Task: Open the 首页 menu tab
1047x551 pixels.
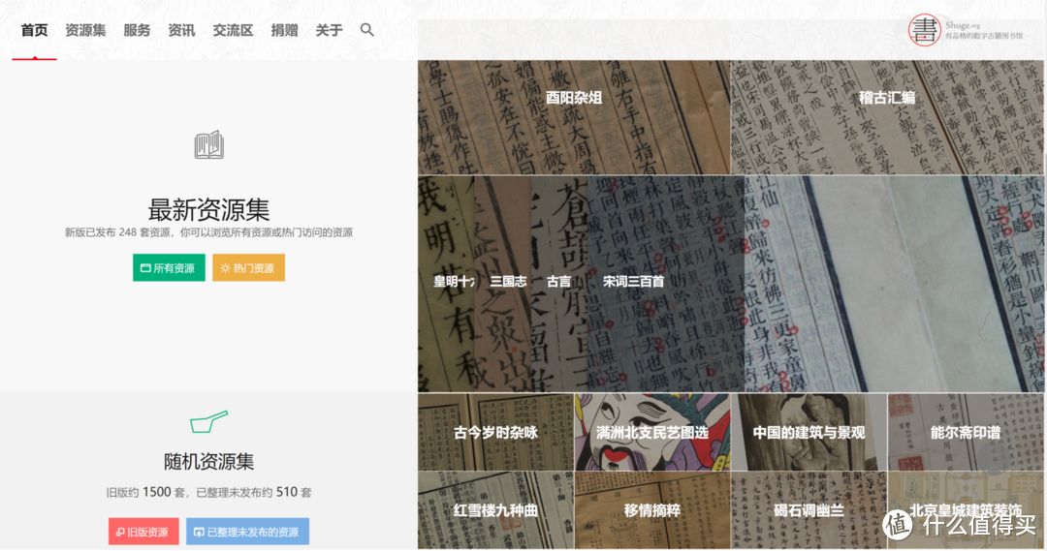Action: pos(34,30)
